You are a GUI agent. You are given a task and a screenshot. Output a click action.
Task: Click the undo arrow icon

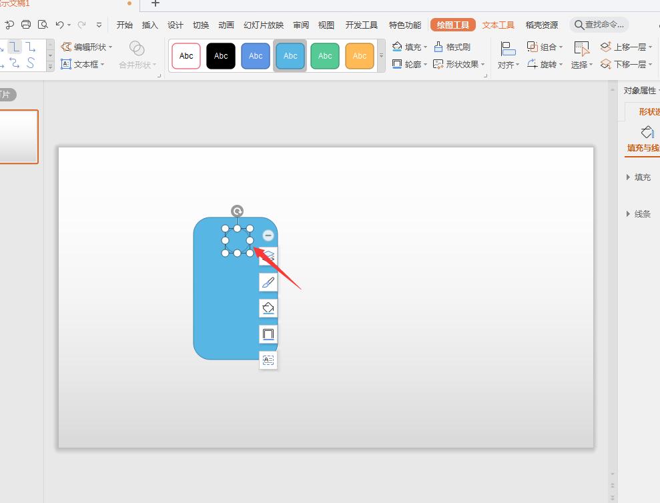click(60, 25)
